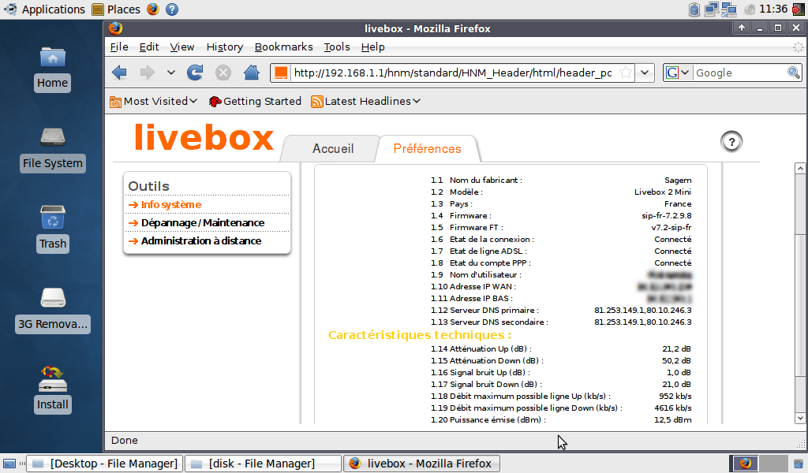The height and width of the screenshot is (473, 808).
Task: Open the Administration à distance link
Action: click(x=201, y=240)
